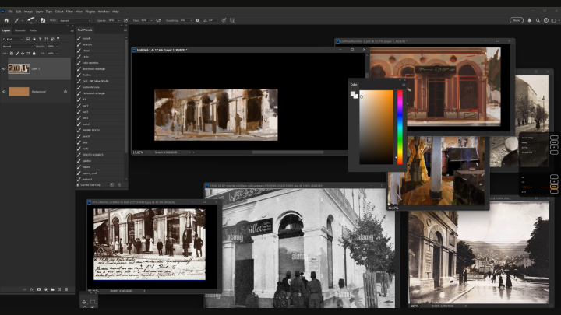
Task: Open the layer blend mode dropdown
Action: (17, 47)
